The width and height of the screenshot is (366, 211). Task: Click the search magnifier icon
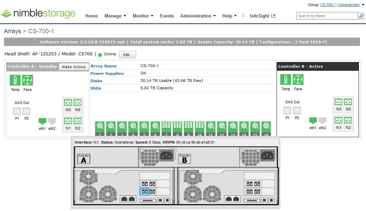361,16
